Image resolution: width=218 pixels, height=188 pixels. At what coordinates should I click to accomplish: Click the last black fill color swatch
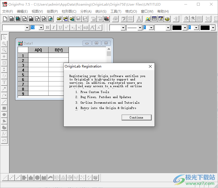pyautogui.click(x=205, y=28)
